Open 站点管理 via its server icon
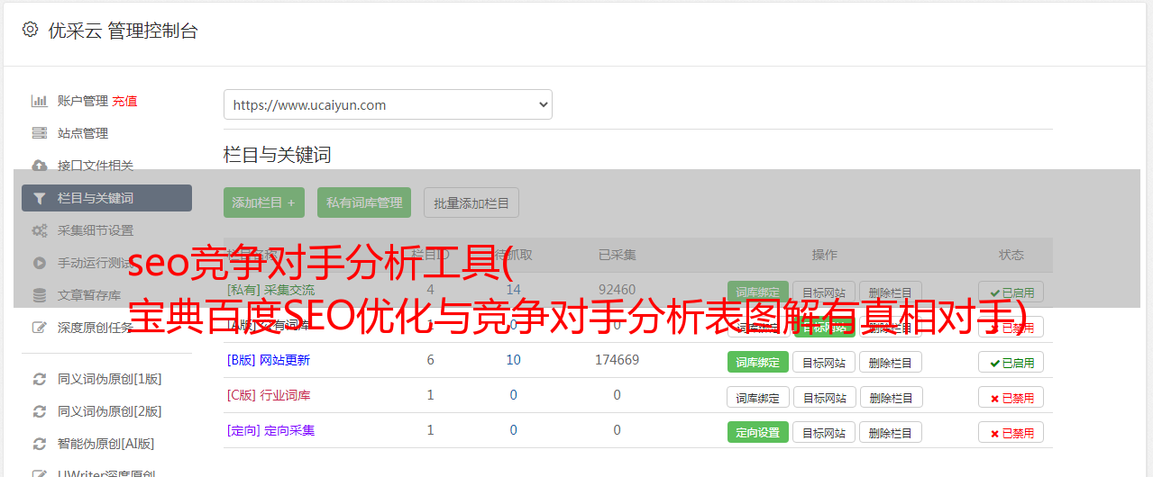 coord(40,133)
